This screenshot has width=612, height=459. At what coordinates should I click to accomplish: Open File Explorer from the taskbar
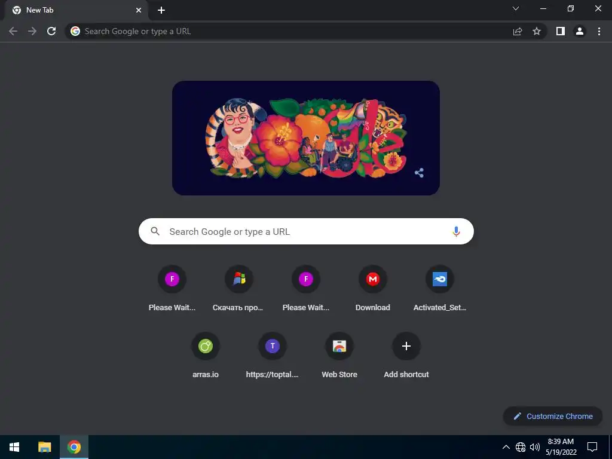click(x=44, y=447)
